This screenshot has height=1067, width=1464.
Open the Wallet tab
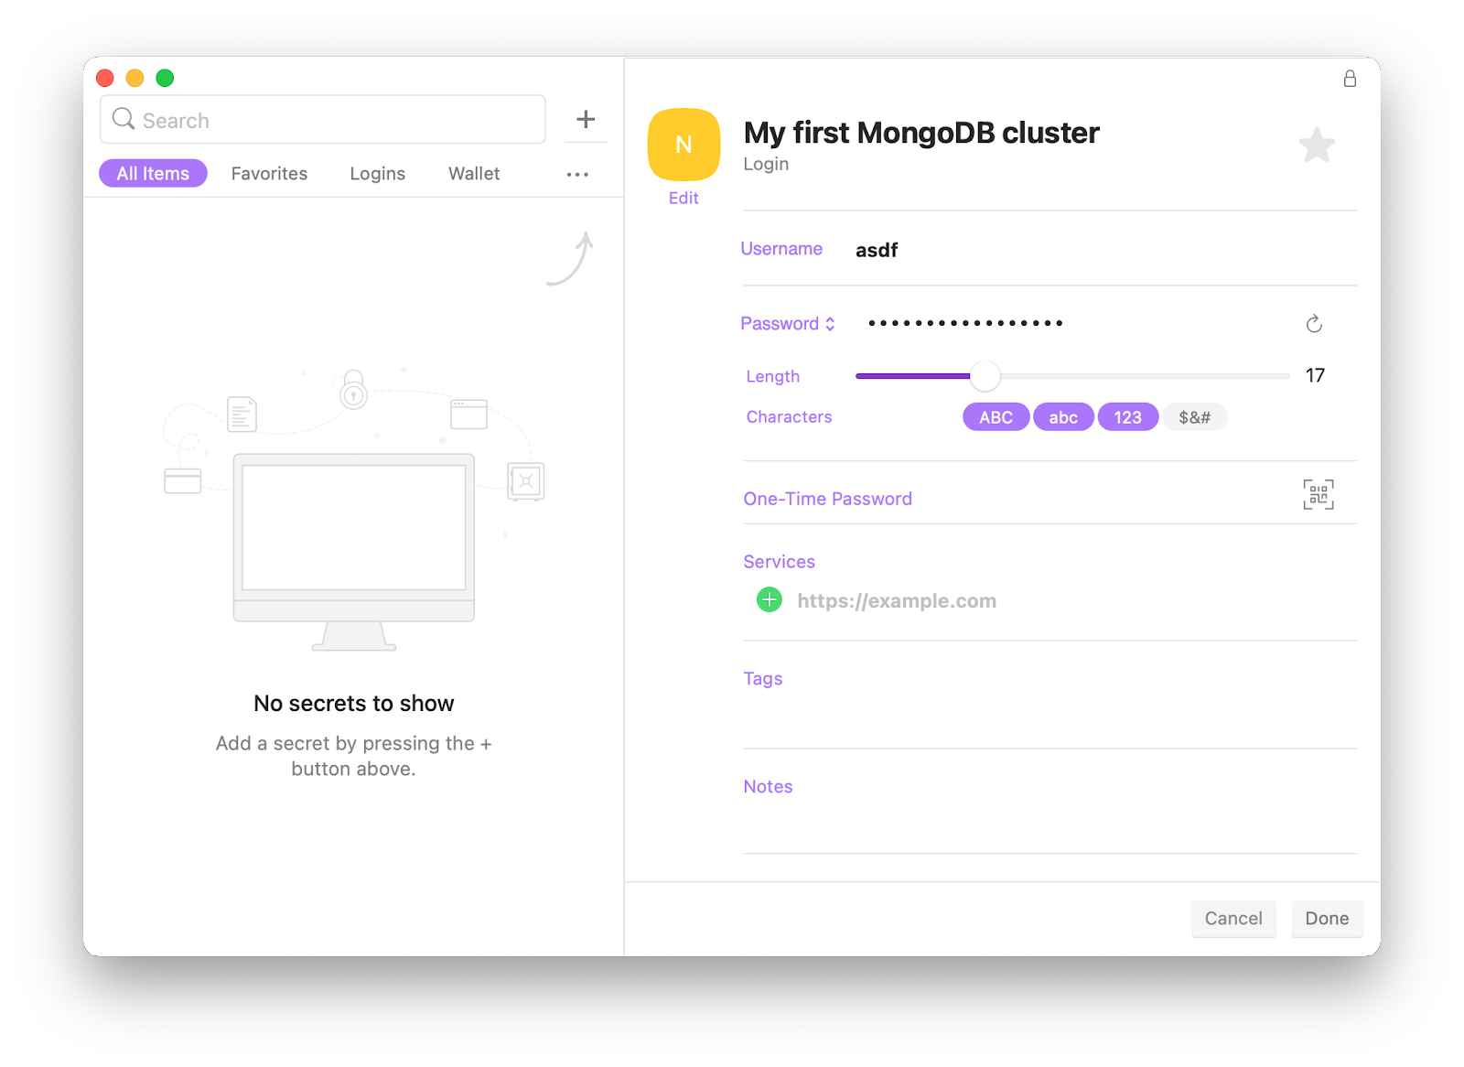[473, 173]
